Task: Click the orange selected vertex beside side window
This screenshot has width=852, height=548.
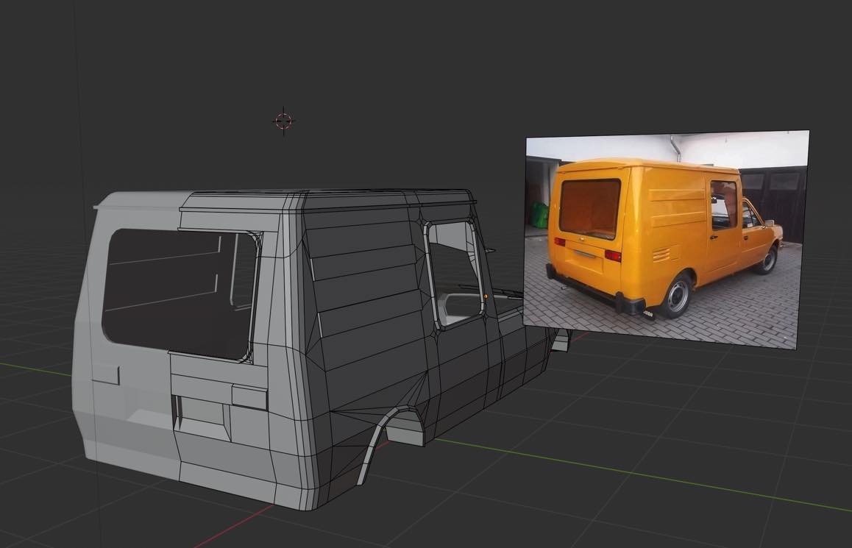Action: (x=486, y=296)
